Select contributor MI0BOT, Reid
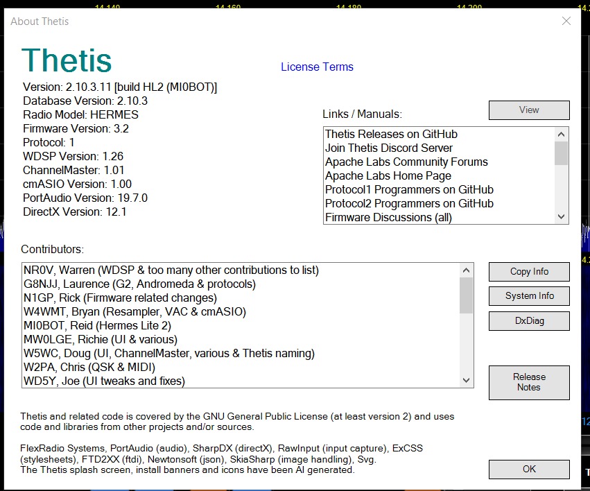This screenshot has height=491, width=590. 97,326
